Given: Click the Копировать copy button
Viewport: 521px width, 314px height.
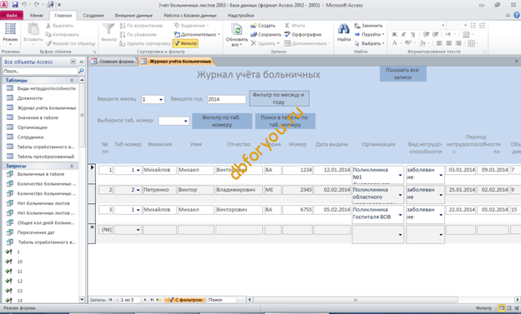Looking at the screenshot, I should (63, 34).
